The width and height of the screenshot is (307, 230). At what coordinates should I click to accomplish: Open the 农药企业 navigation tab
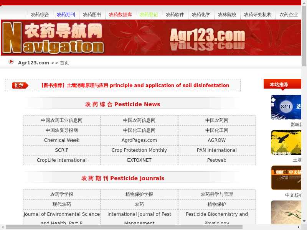tap(289, 15)
